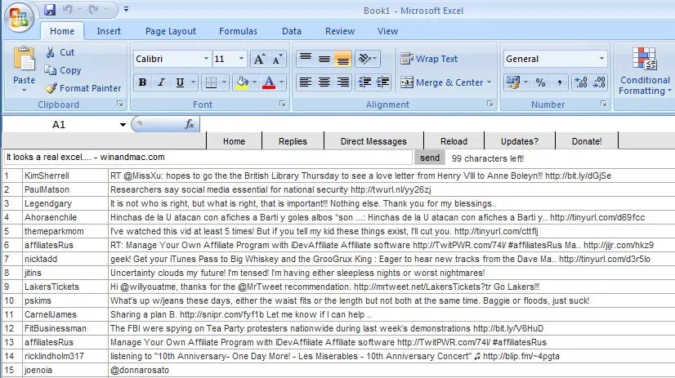The image size is (675, 378).
Task: Toggle Bottom Align
Action: pos(342,59)
